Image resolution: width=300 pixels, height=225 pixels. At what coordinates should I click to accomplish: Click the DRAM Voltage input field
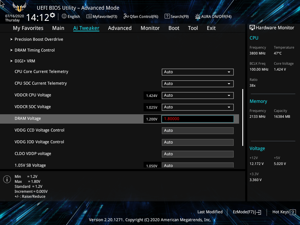point(198,119)
